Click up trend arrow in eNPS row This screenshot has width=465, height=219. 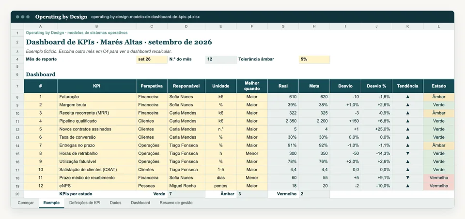407,186
